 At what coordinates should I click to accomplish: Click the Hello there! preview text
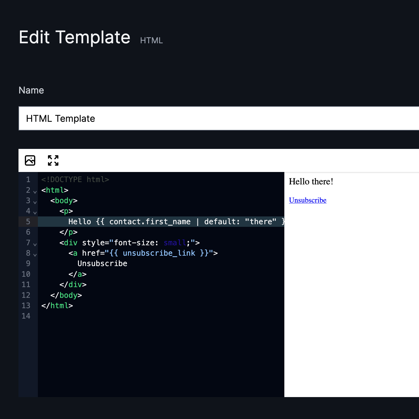coord(311,182)
